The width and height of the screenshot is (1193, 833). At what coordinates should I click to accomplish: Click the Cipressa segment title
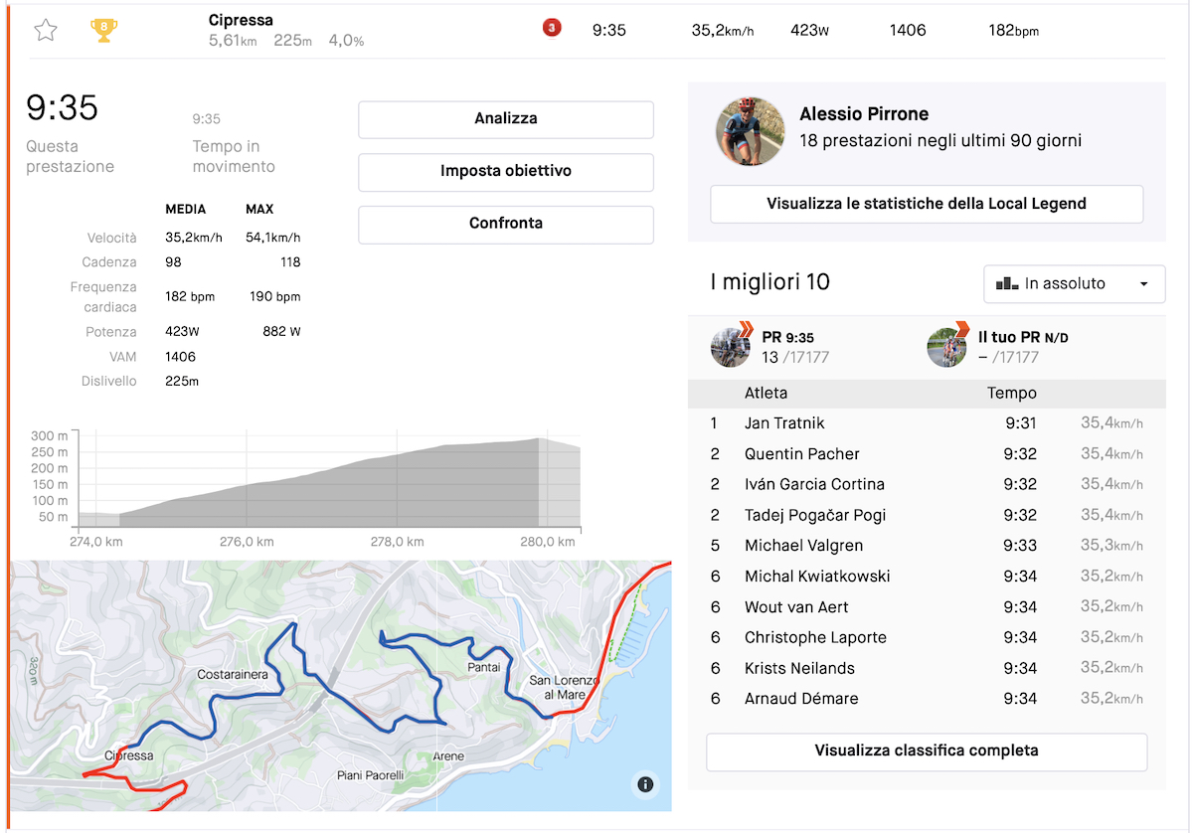tap(241, 20)
